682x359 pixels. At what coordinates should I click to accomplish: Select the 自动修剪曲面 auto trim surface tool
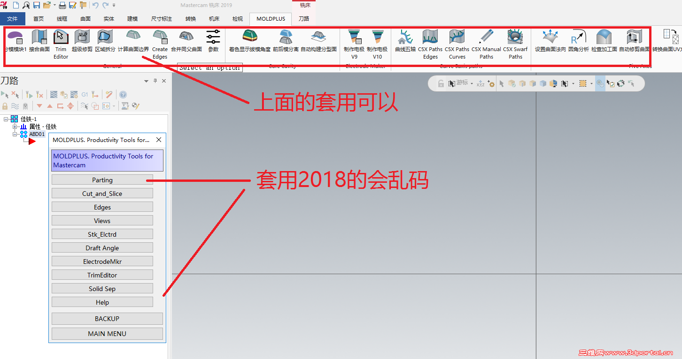pyautogui.click(x=635, y=41)
